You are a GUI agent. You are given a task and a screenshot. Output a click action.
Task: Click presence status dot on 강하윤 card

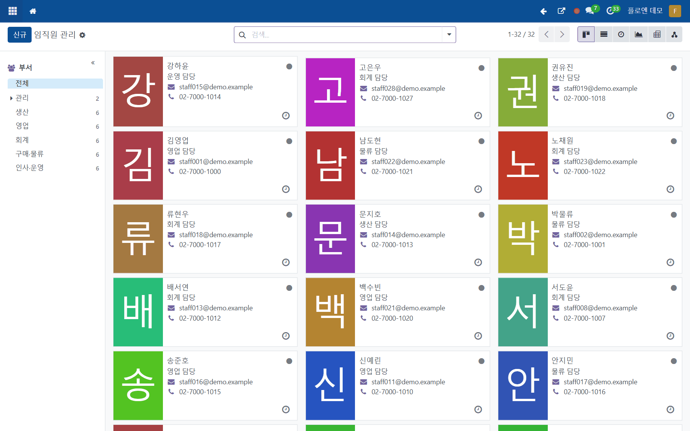point(289,67)
